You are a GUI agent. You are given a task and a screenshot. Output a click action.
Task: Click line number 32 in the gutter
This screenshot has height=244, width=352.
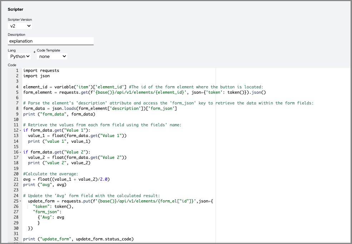[x=16, y=239]
